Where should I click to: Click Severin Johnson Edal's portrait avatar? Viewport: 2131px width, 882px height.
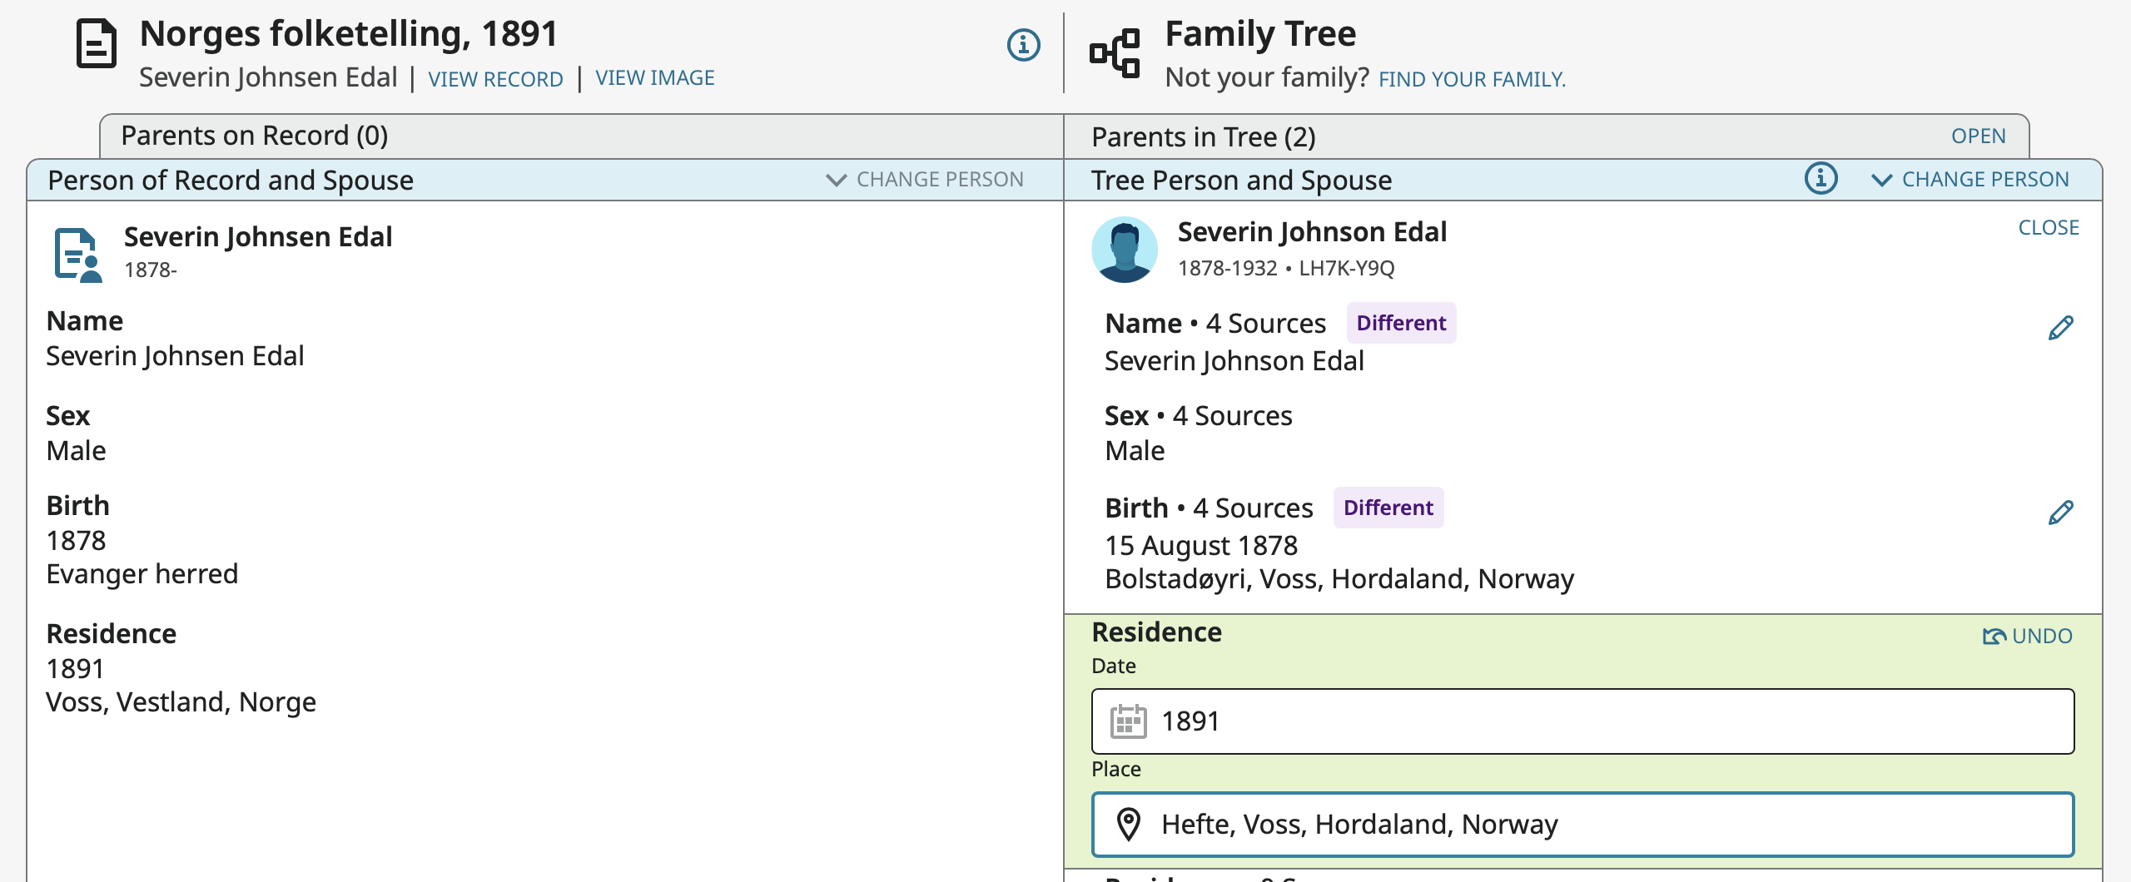(x=1124, y=250)
